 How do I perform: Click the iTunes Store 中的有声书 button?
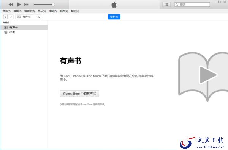coord(79,94)
